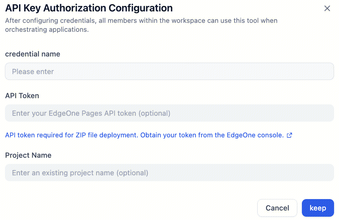339x221 pixels.
Task: Abort configuration by clicking Cancel
Action: pyautogui.click(x=277, y=208)
